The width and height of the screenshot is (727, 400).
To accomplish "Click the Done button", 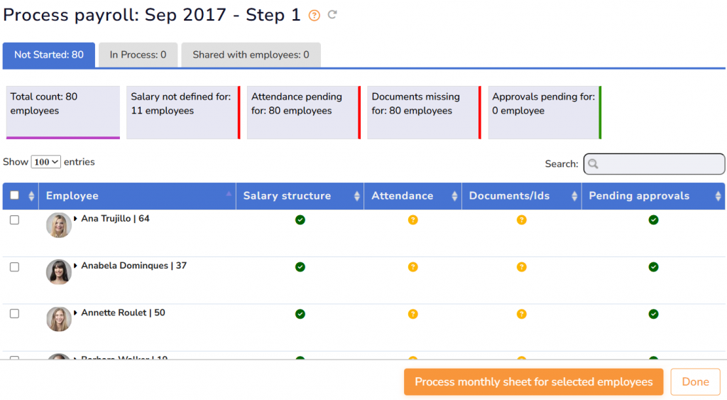I will tap(695, 382).
